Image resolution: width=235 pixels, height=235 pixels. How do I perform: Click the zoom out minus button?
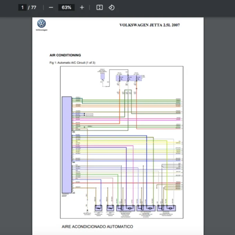pos(51,7)
